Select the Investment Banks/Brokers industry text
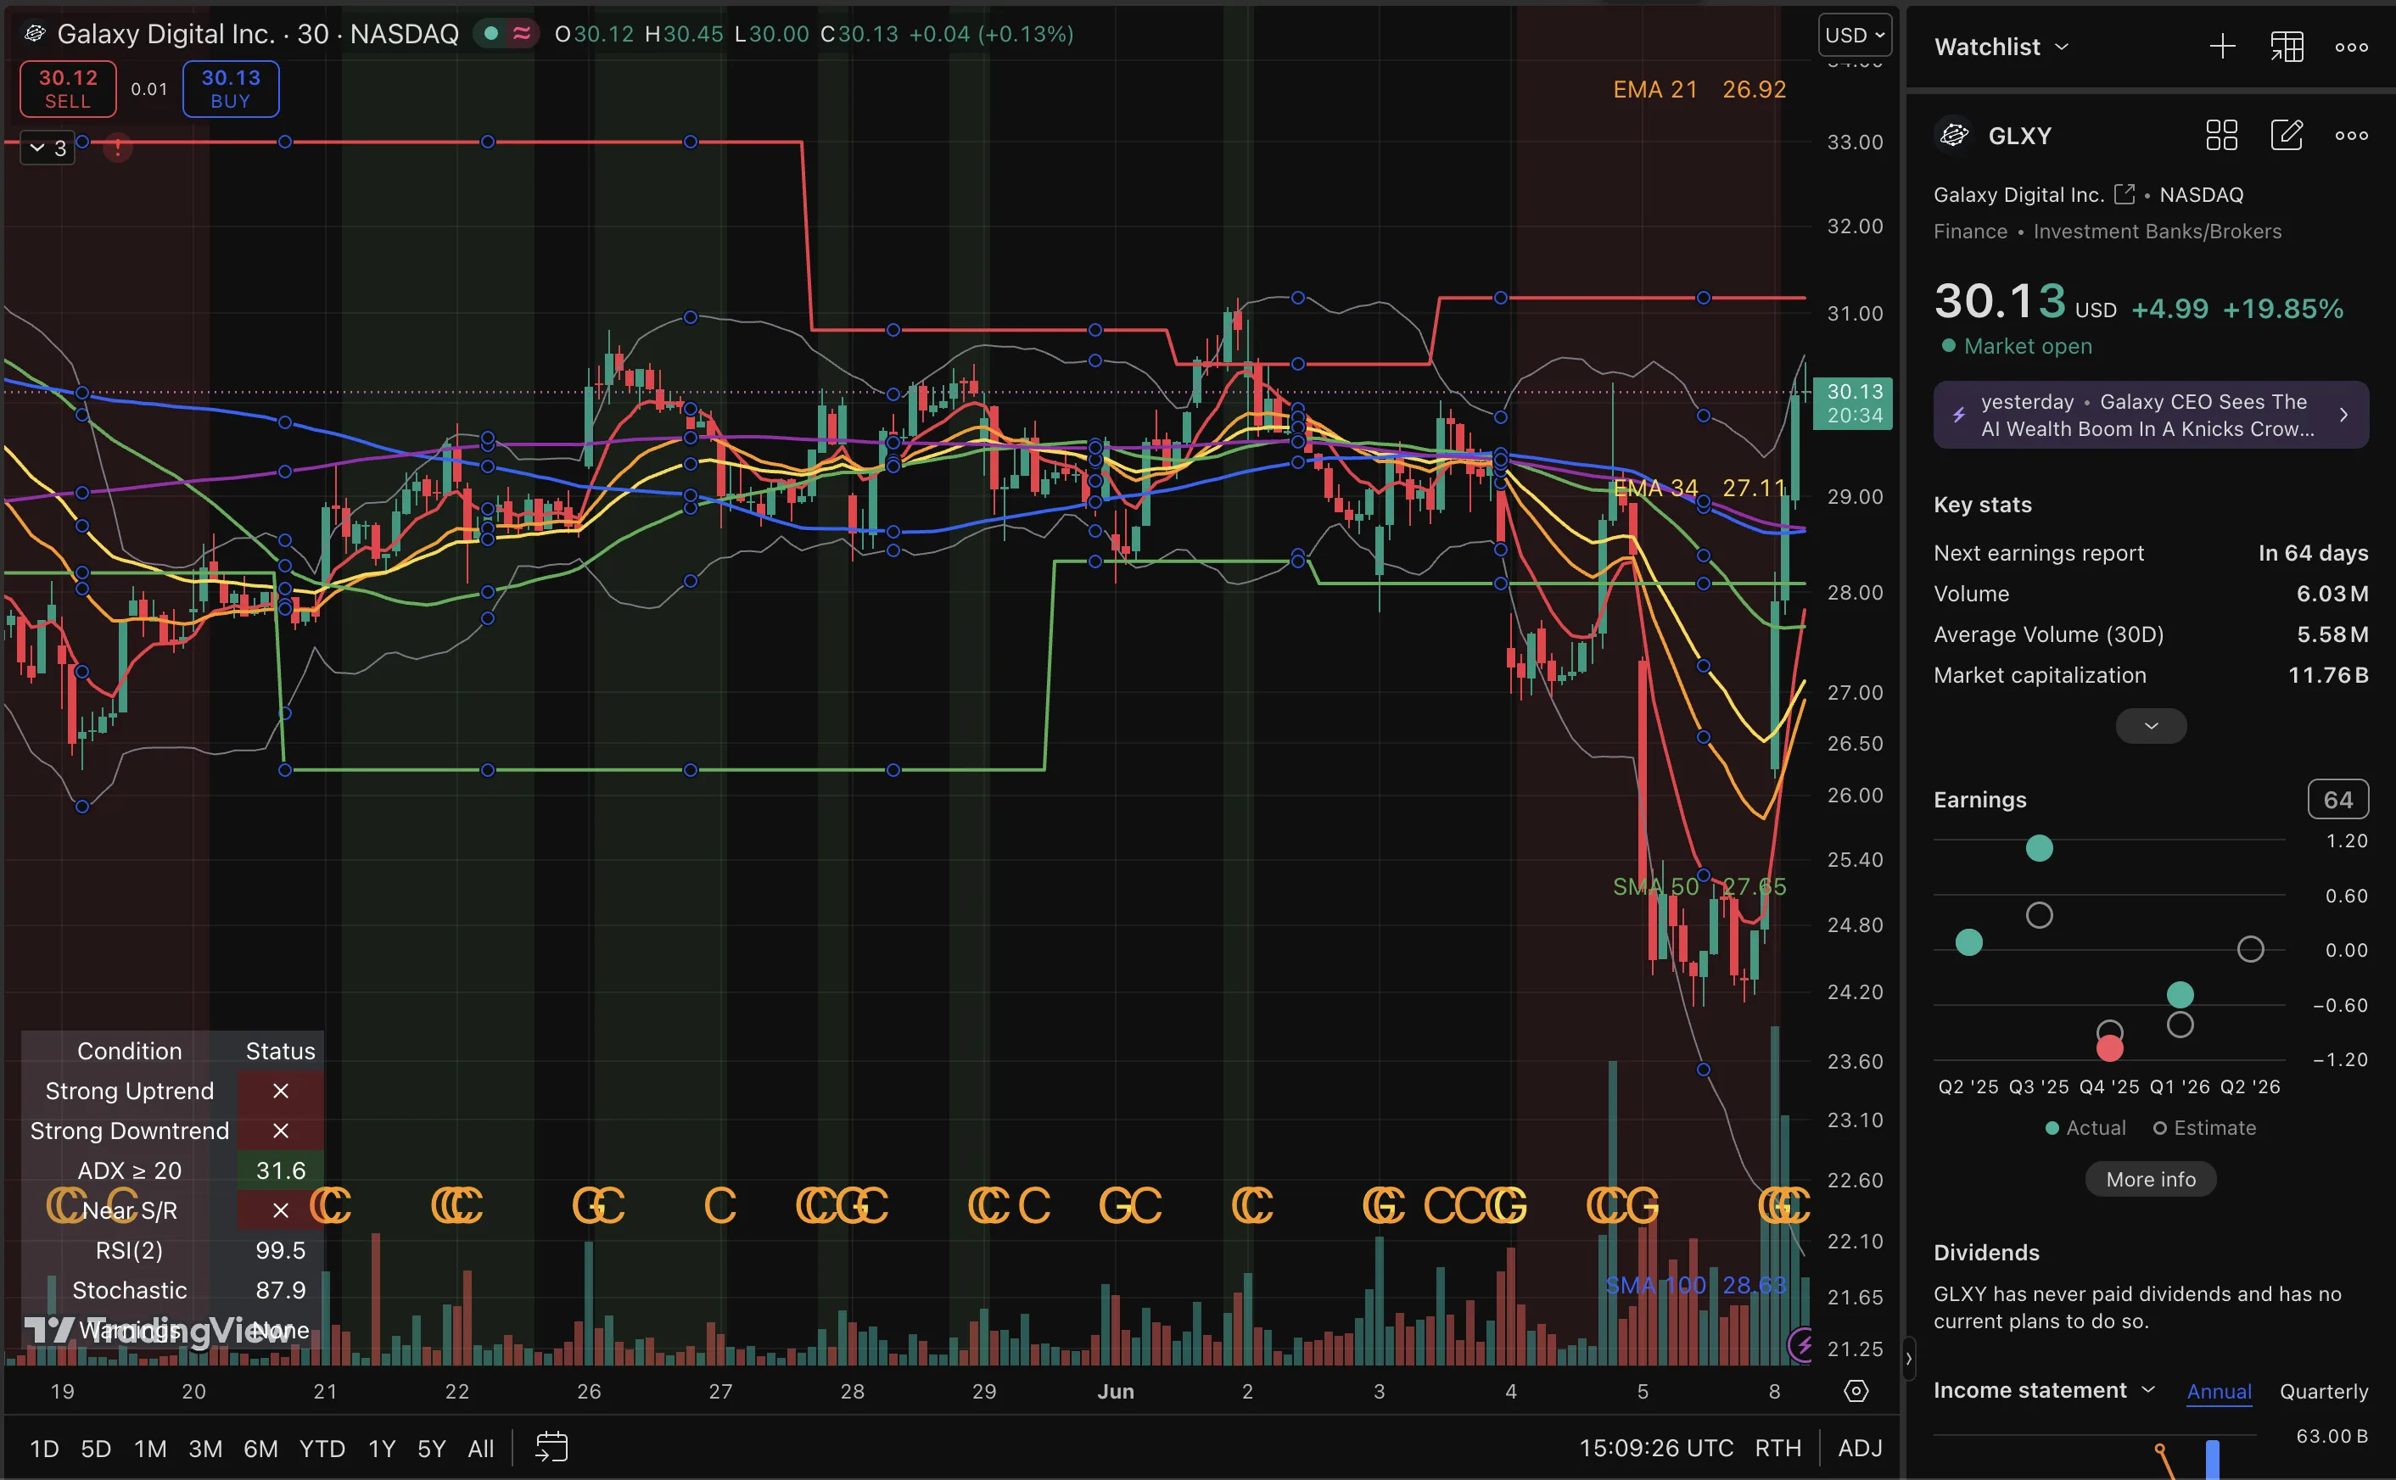 (x=2157, y=231)
